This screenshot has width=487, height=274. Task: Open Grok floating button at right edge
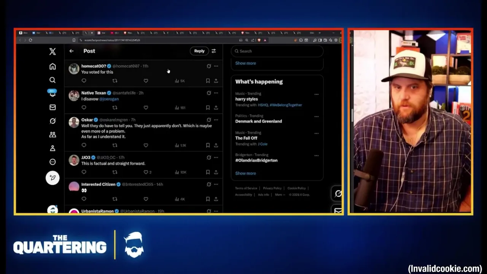coord(337,194)
